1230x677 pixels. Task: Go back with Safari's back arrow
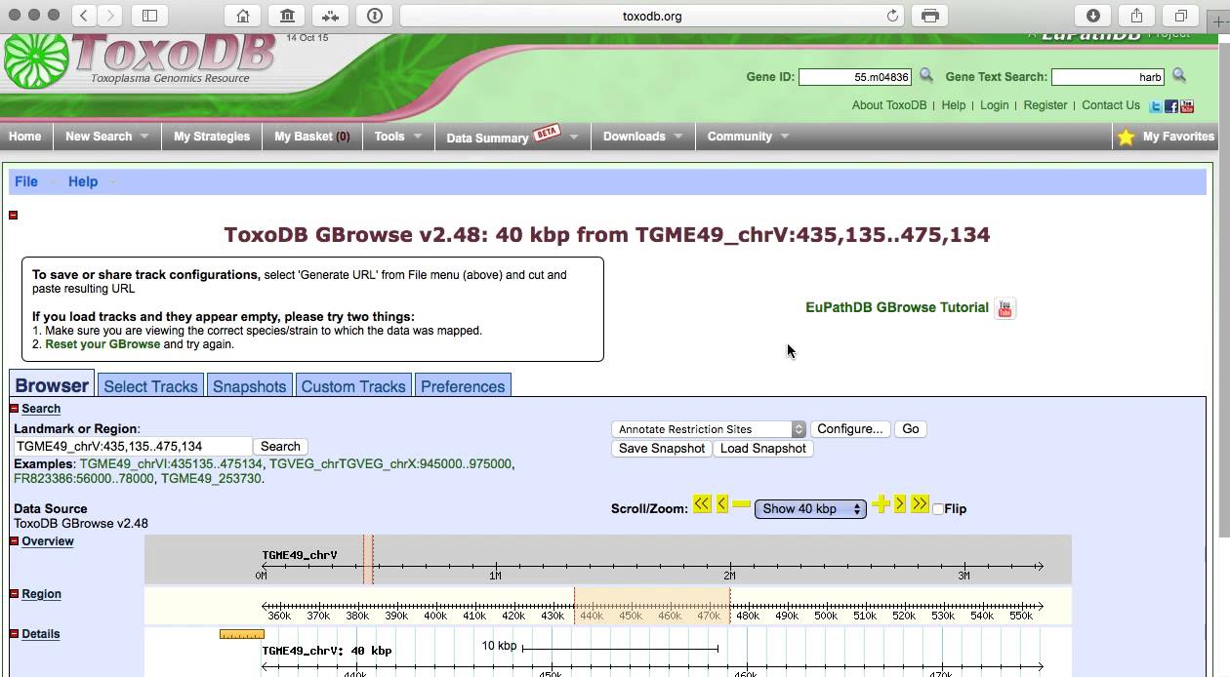pos(85,16)
